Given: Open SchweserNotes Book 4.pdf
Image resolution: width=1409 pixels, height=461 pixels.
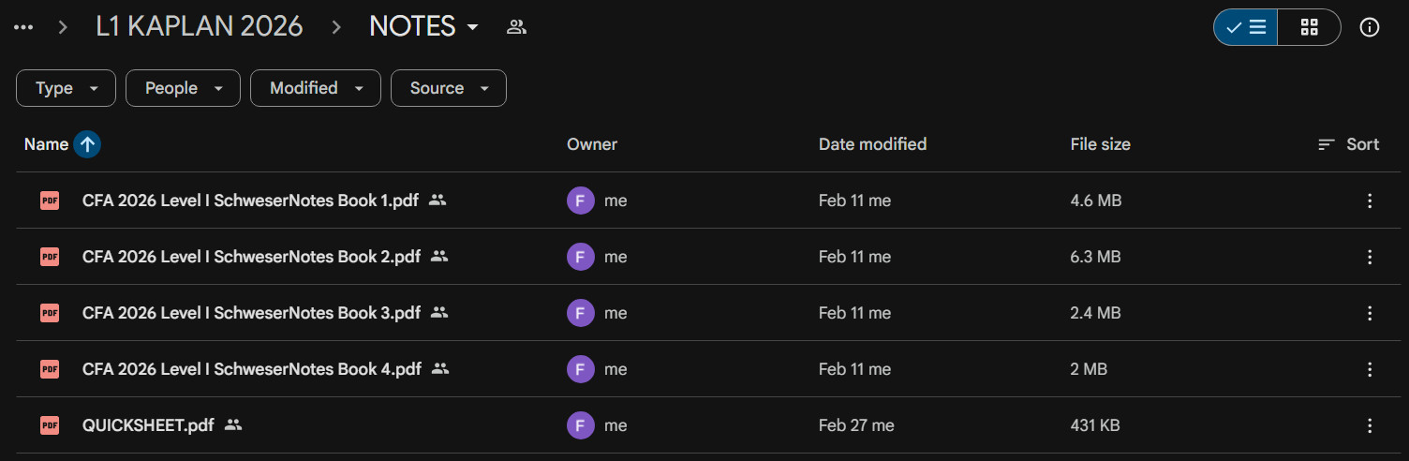Looking at the screenshot, I should click(253, 369).
